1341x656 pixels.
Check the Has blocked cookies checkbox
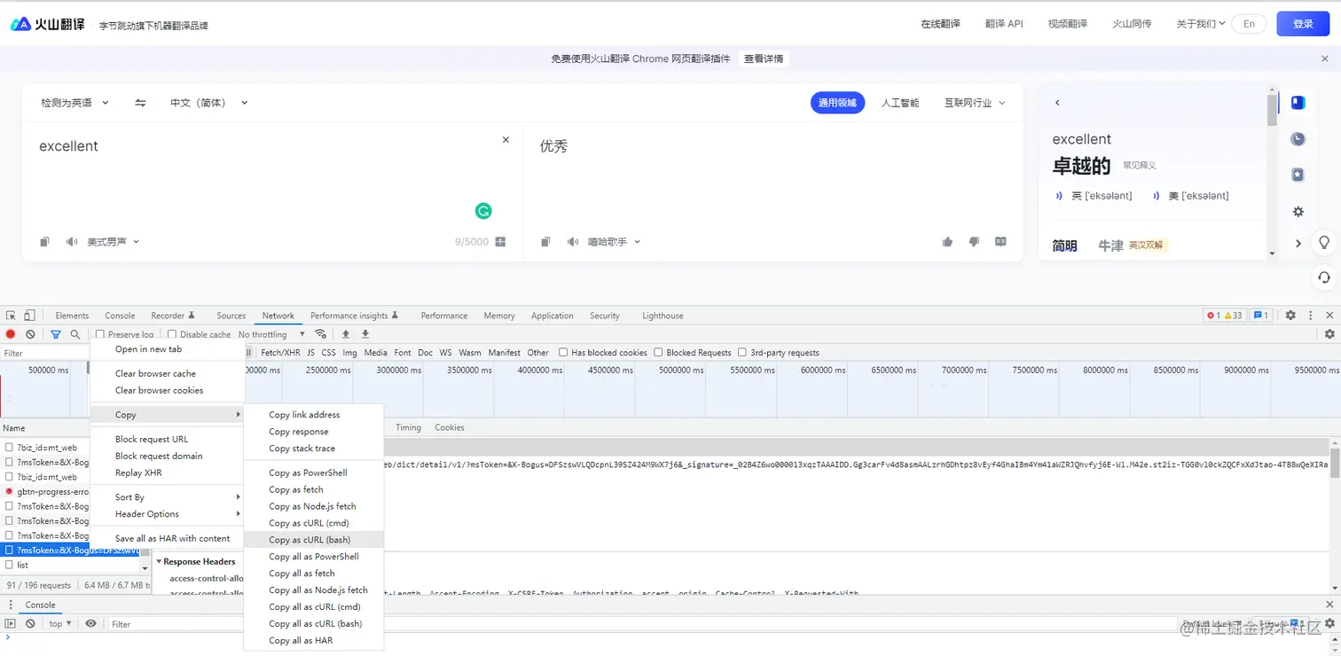point(563,353)
